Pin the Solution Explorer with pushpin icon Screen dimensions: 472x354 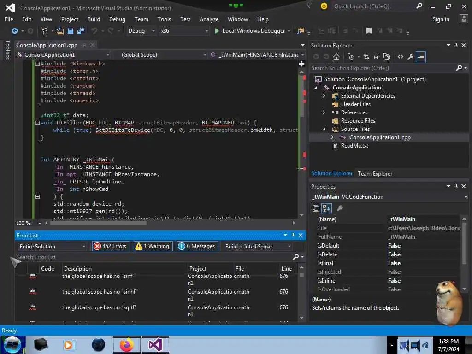456,45
